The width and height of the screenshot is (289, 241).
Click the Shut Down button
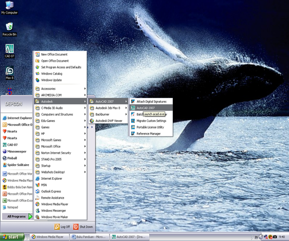(x=83, y=227)
